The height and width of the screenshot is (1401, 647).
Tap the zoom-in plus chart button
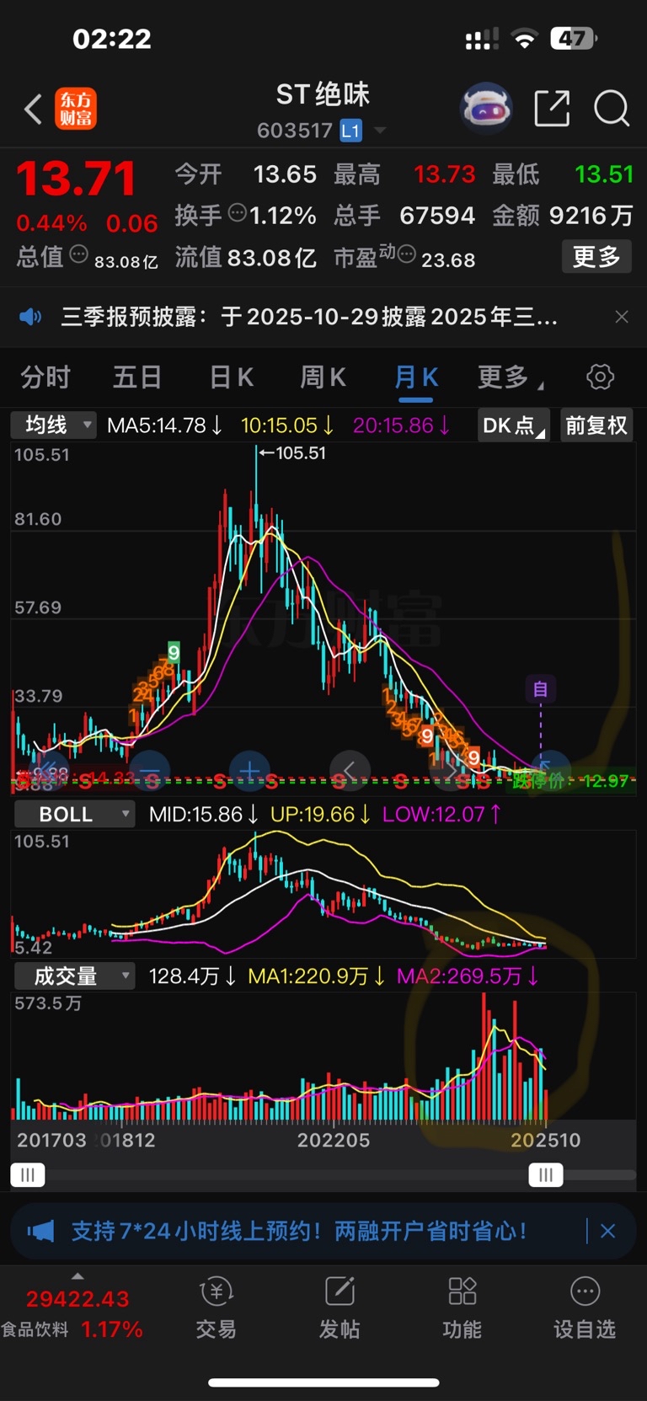point(249,770)
